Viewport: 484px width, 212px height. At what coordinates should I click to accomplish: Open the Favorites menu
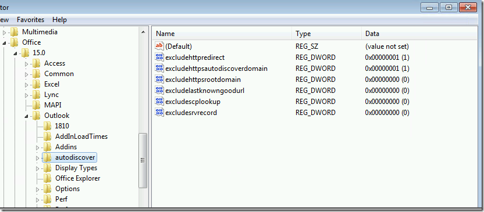31,20
